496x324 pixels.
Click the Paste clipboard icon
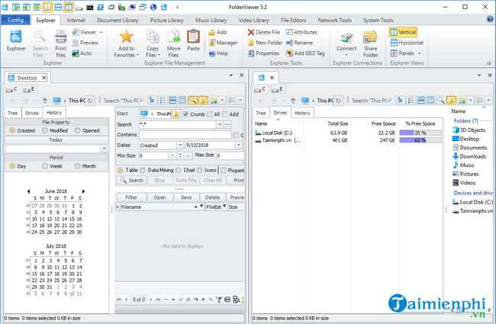point(194,36)
